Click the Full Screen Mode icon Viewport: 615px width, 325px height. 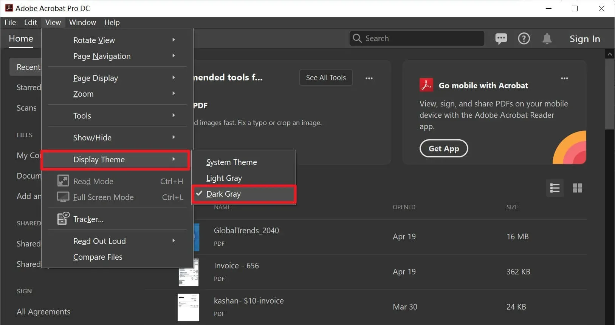click(x=63, y=197)
